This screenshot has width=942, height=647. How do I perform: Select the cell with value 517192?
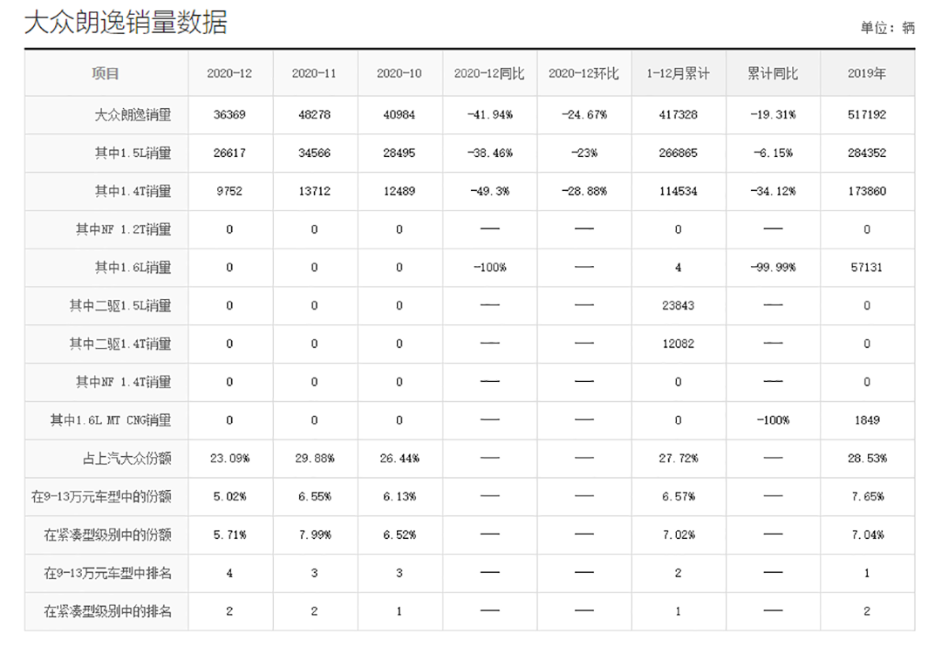[866, 115]
